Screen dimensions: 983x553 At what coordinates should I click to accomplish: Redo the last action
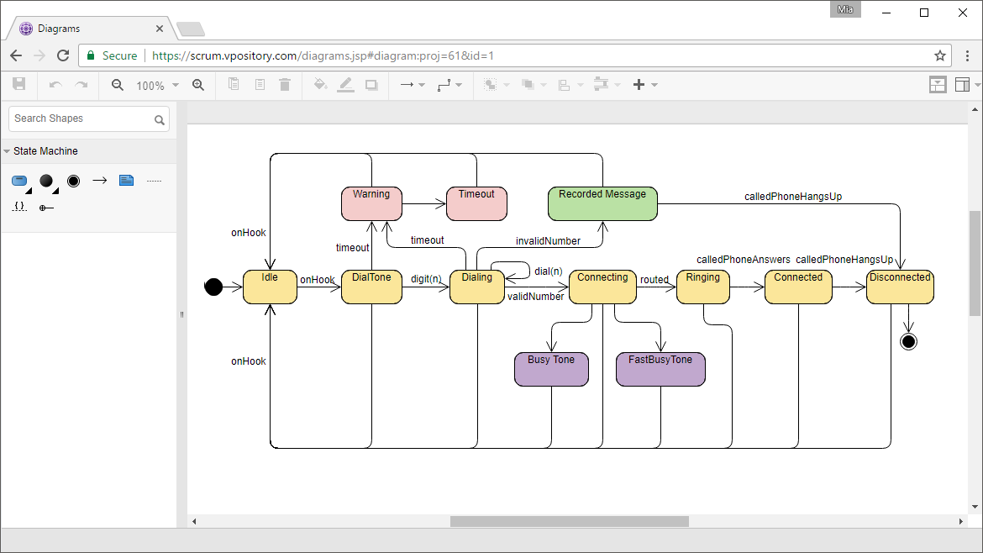81,85
